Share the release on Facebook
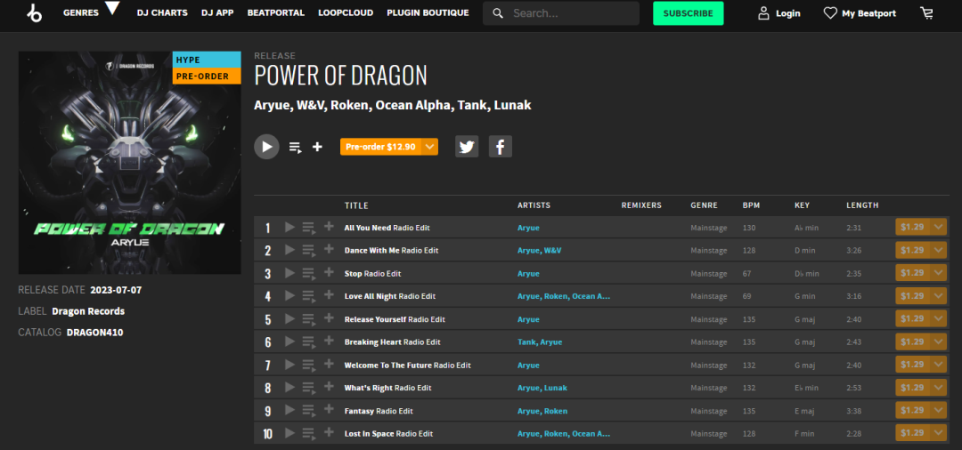The image size is (962, 450). (500, 147)
